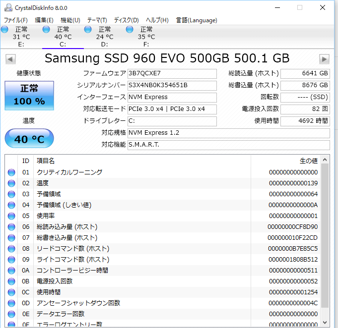Click the 項目名 column header
The height and width of the screenshot is (328, 338).
[142, 161]
